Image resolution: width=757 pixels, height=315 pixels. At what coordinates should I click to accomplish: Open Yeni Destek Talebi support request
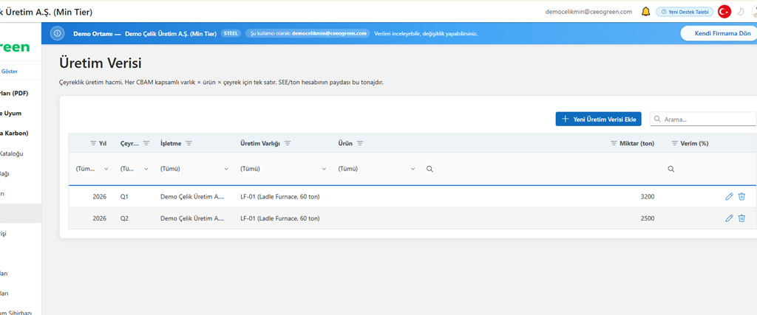coord(685,12)
